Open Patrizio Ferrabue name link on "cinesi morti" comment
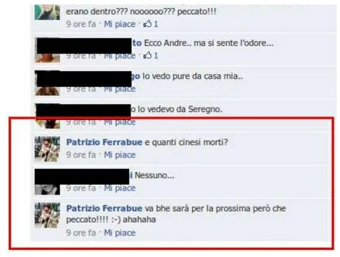The height and width of the screenshot is (257, 340). click(104, 143)
